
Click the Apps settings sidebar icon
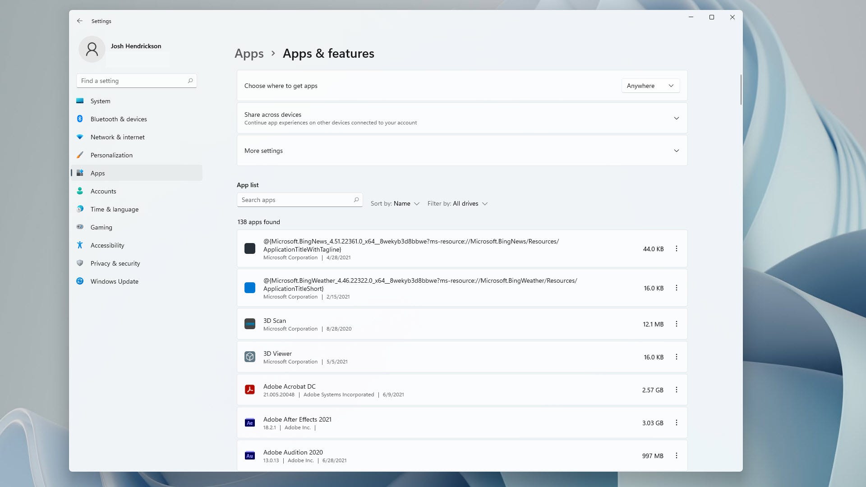point(80,173)
